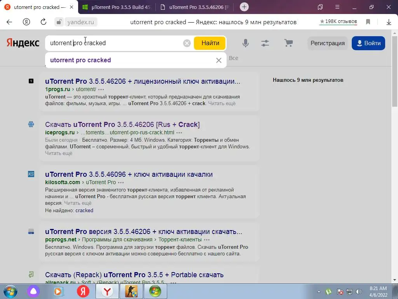Screen dimensions: 398x299
Task: Open the red Яндекс taskbar shortcut
Action: [83, 291]
